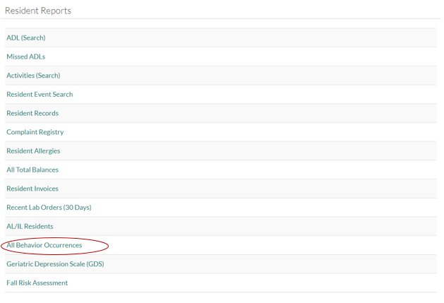Click blank space in the Complaint Registry row
This screenshot has height=303, width=444.
coord(282,132)
